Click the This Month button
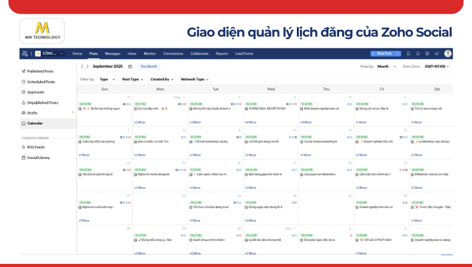Screen dimensions: 472x267 pos(148,66)
